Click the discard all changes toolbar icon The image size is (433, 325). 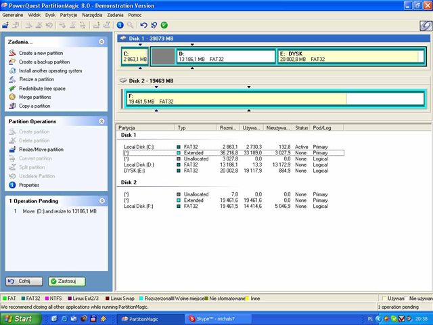(x=154, y=25)
